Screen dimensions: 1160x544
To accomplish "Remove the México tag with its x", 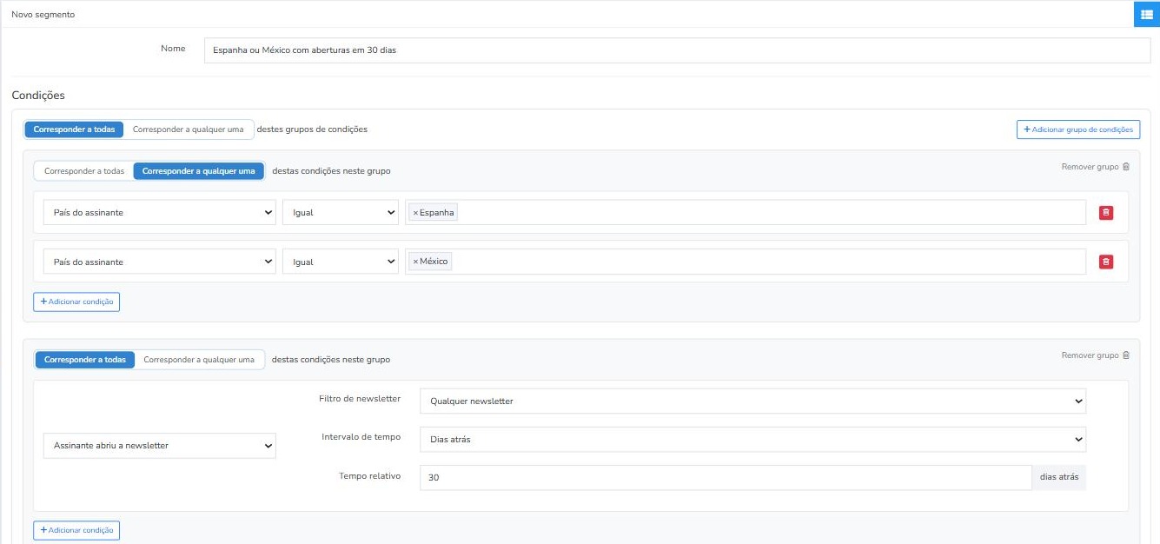I will point(415,262).
